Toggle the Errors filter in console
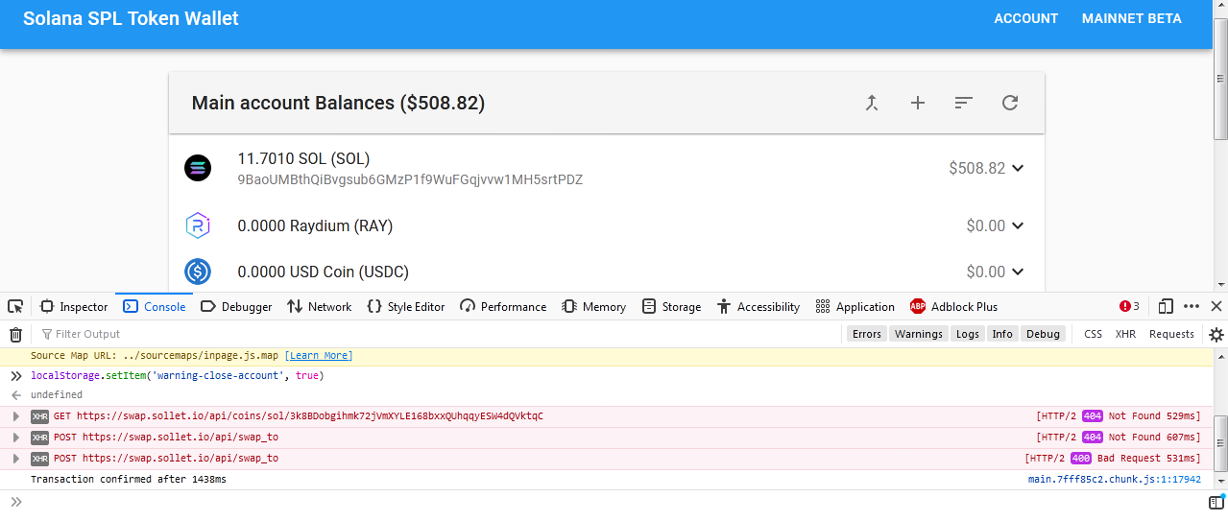 click(x=866, y=334)
